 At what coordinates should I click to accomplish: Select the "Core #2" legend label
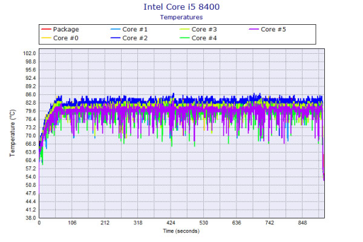(135, 38)
